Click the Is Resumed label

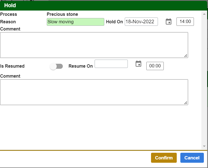click(x=12, y=66)
